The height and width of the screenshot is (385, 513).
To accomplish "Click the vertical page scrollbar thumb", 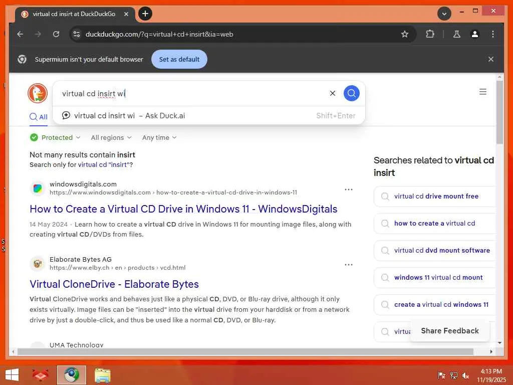I will coord(499,112).
